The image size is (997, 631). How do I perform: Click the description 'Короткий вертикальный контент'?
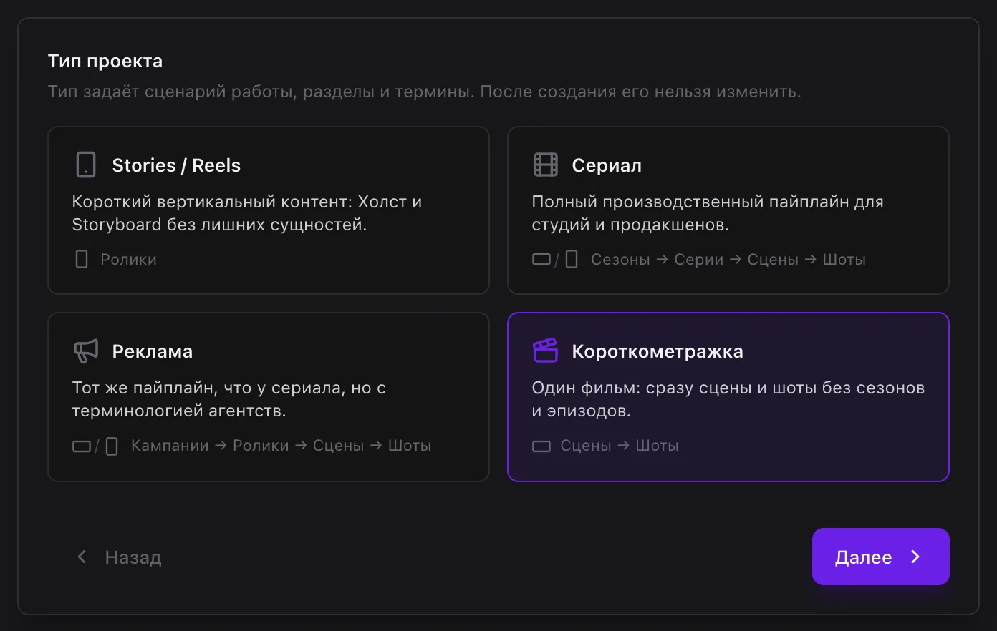247,213
